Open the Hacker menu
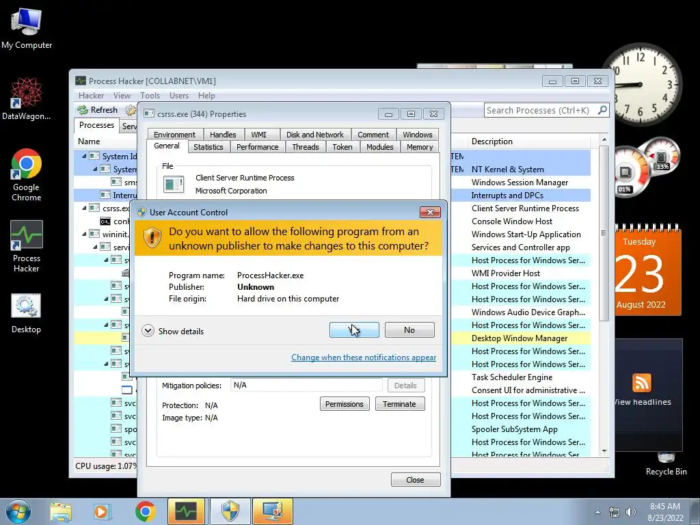Screen dimensions: 700x525 (x=91, y=96)
